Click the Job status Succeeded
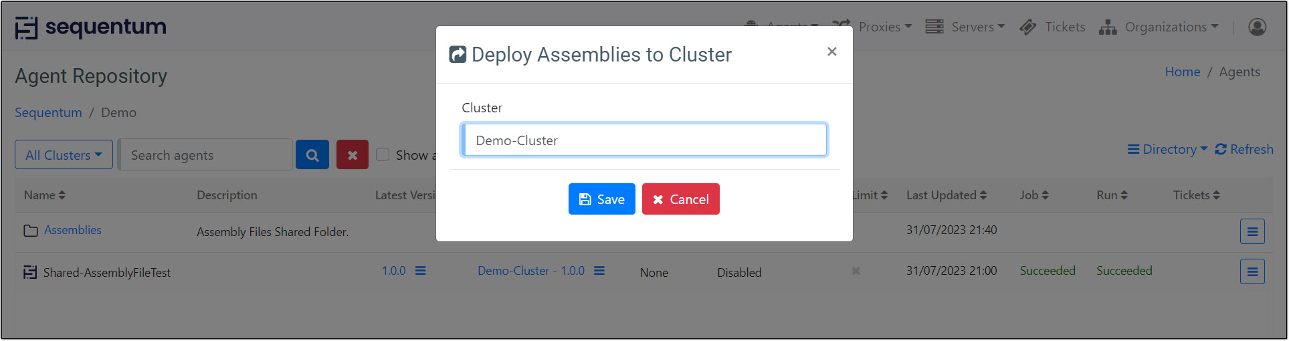The image size is (1289, 341). (x=1048, y=271)
